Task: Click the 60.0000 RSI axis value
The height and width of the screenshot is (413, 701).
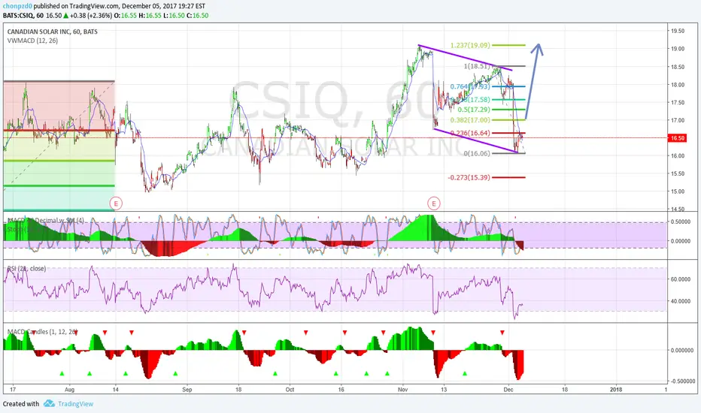Action: click(x=681, y=279)
